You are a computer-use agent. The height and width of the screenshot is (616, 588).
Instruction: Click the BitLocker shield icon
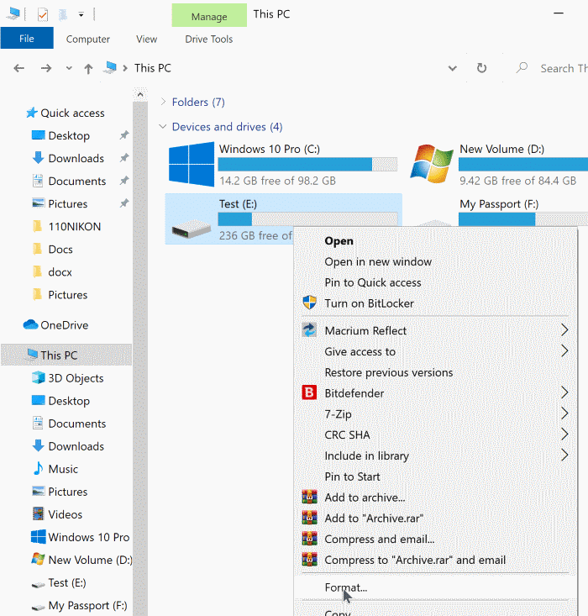pos(309,303)
